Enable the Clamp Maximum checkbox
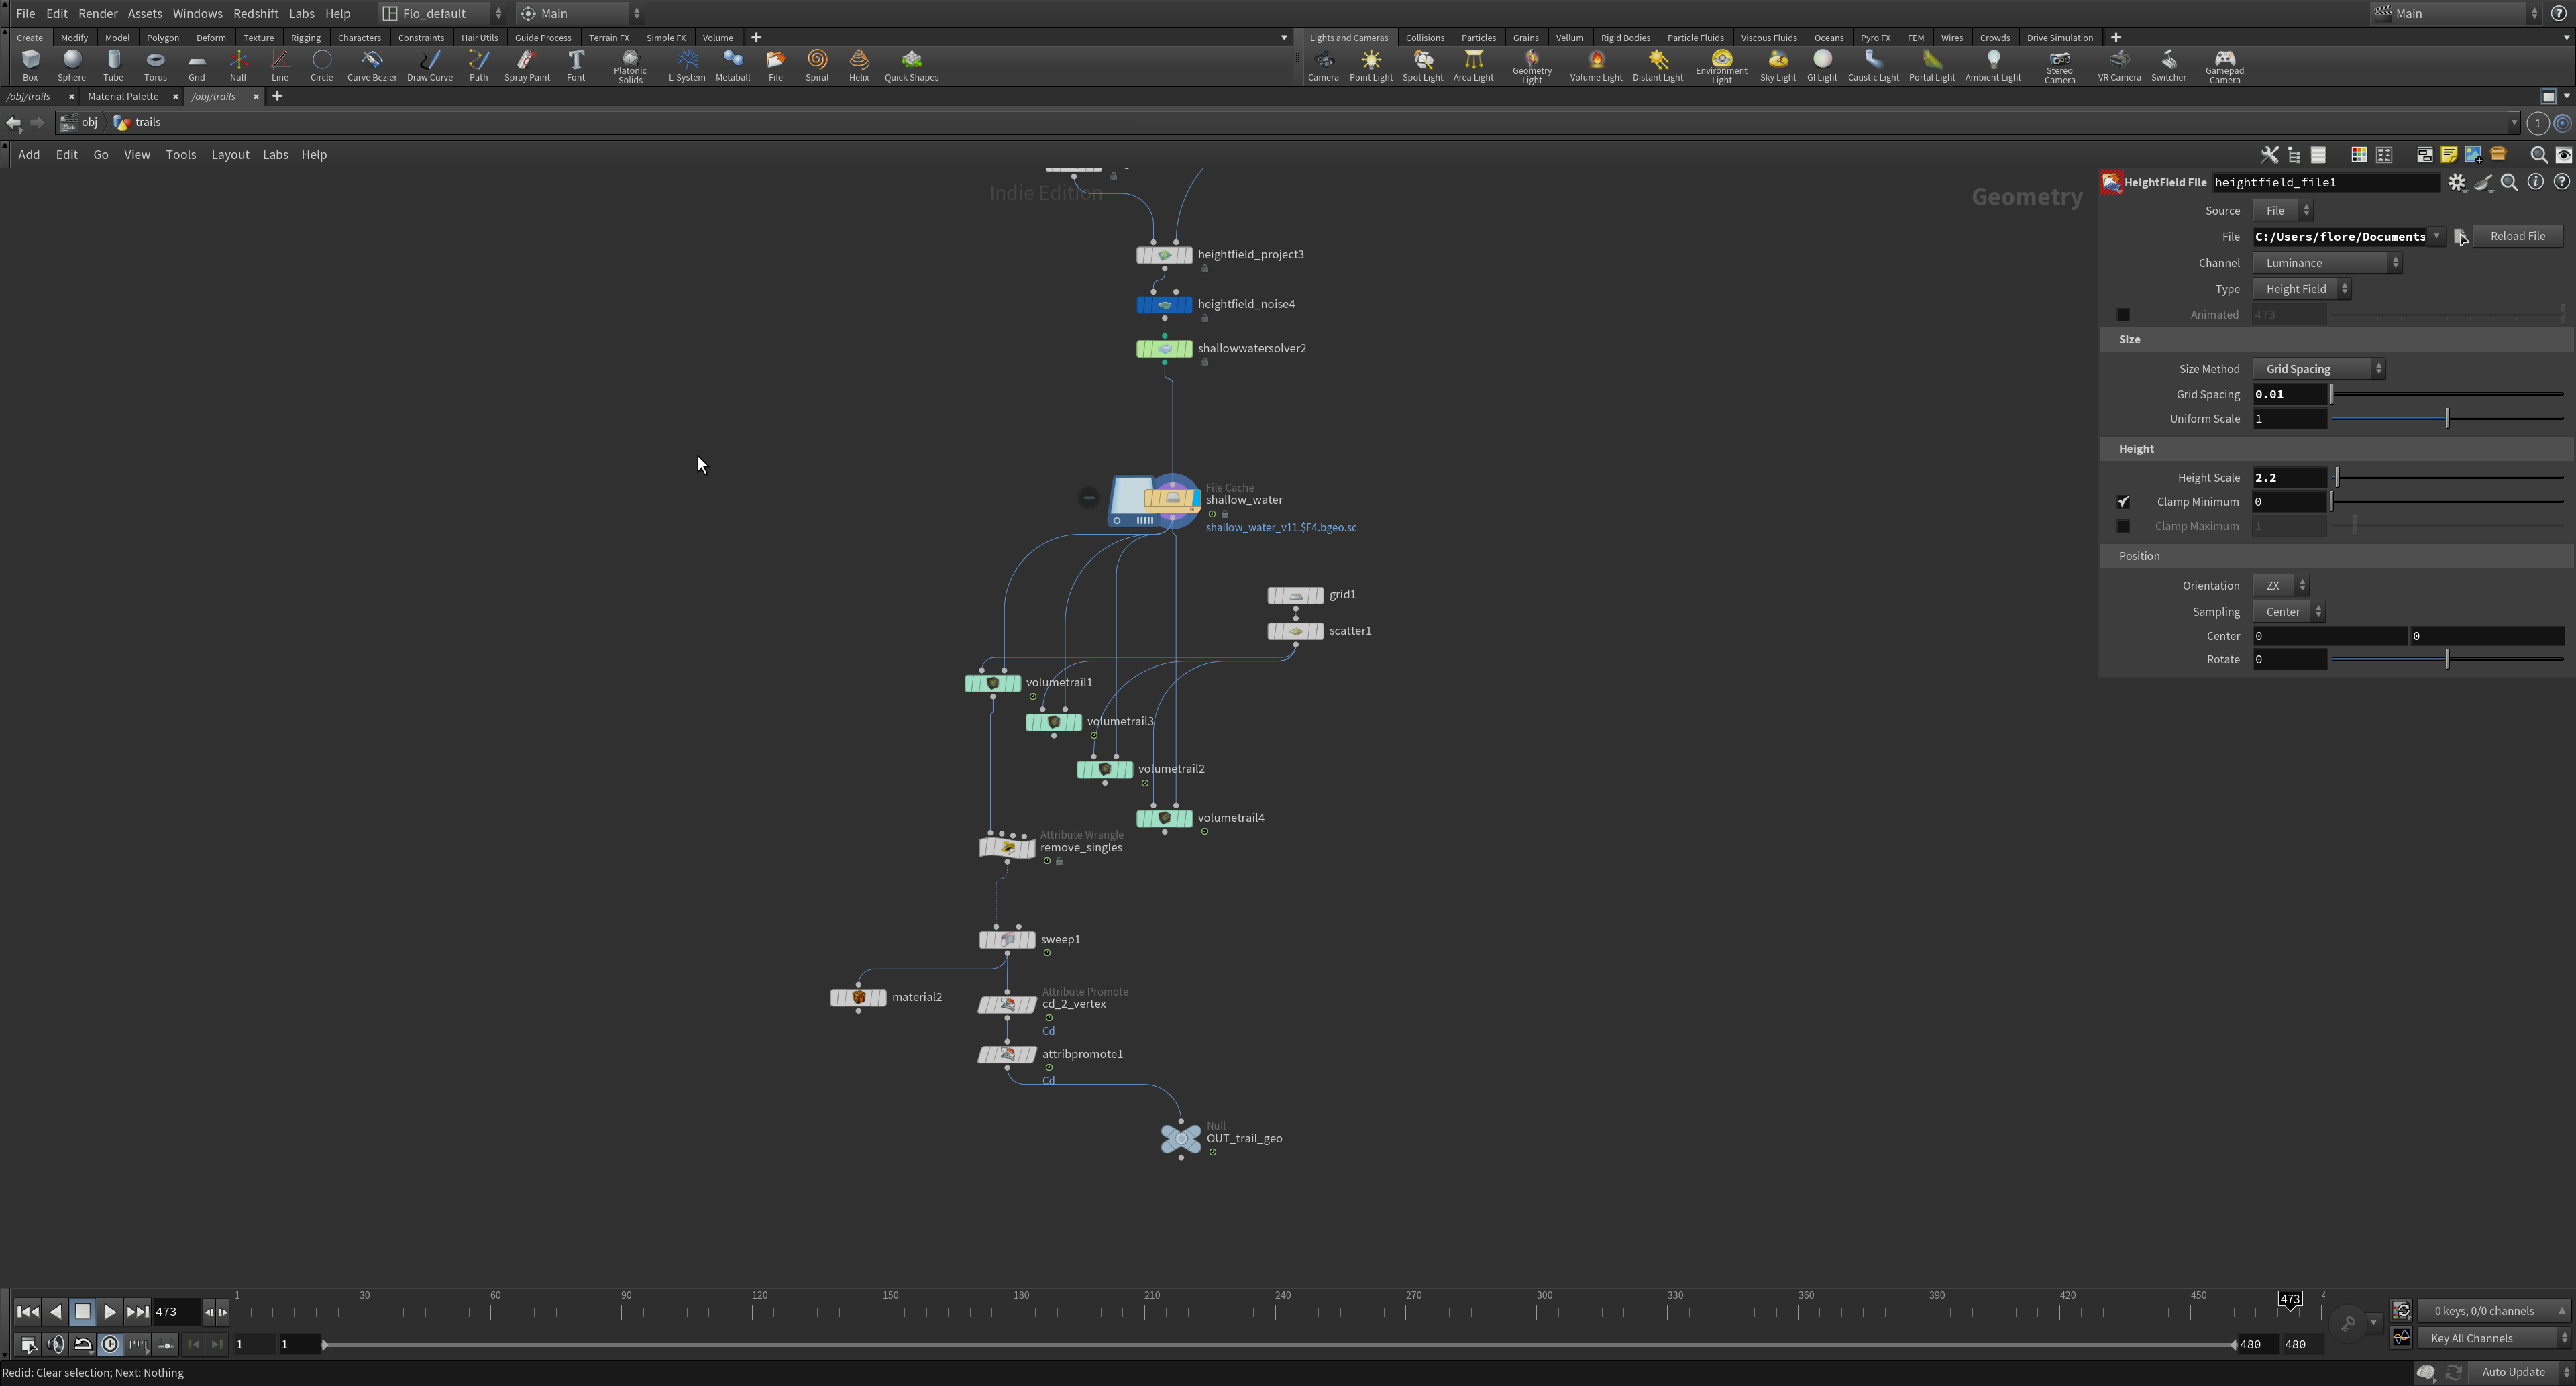Image resolution: width=2576 pixels, height=1386 pixels. 2123,526
